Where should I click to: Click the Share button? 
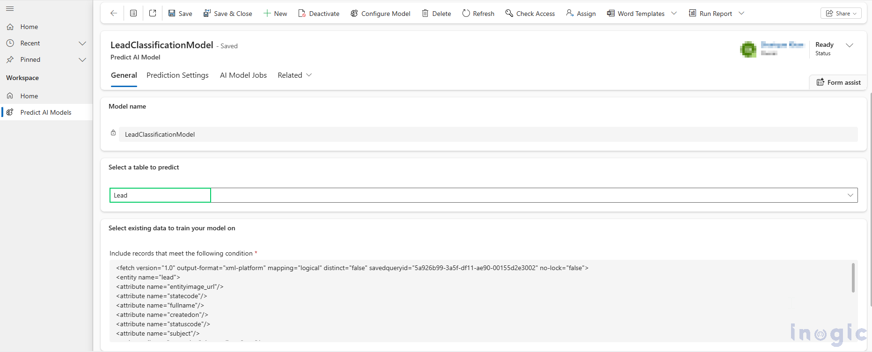841,14
